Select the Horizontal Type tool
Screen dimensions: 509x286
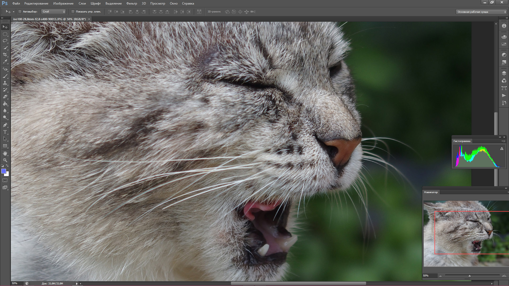[x=5, y=132]
